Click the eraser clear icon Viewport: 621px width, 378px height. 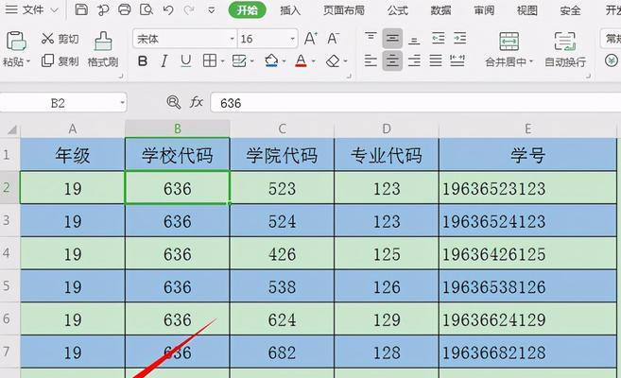[x=333, y=61]
